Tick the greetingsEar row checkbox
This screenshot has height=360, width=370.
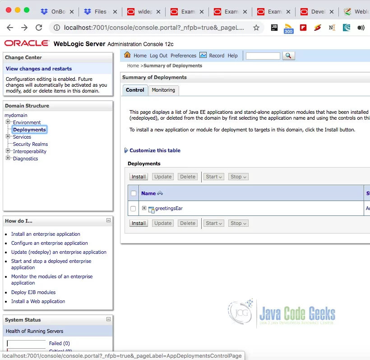pos(133,209)
